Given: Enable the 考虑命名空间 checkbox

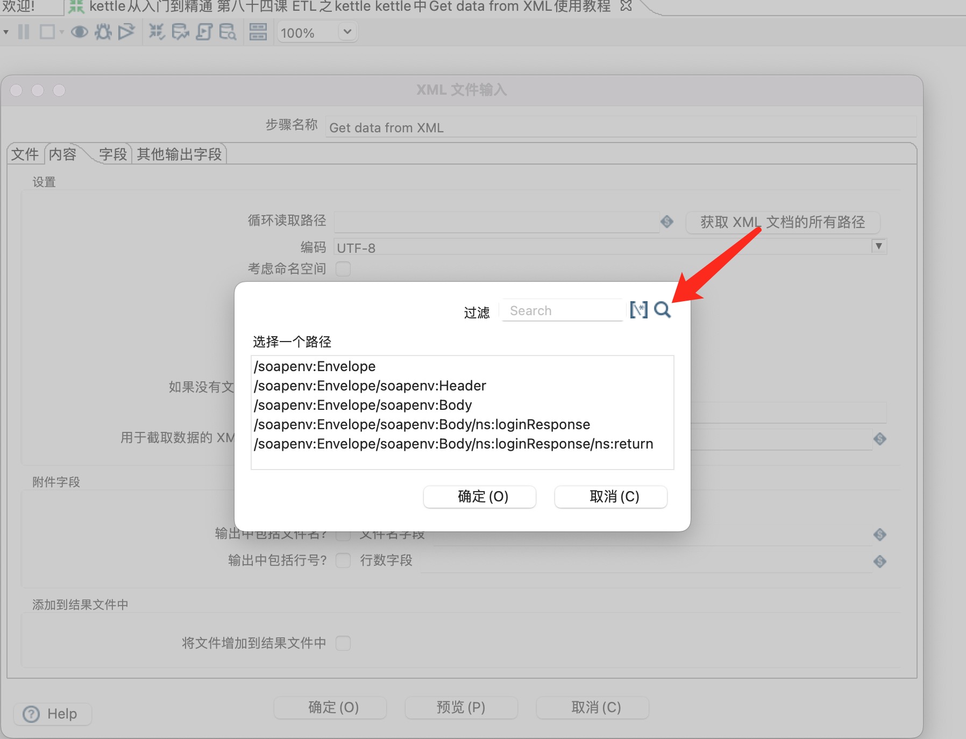Looking at the screenshot, I should tap(344, 269).
